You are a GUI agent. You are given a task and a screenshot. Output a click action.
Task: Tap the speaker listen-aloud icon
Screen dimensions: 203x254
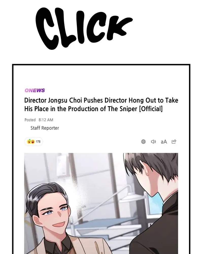tap(153, 141)
